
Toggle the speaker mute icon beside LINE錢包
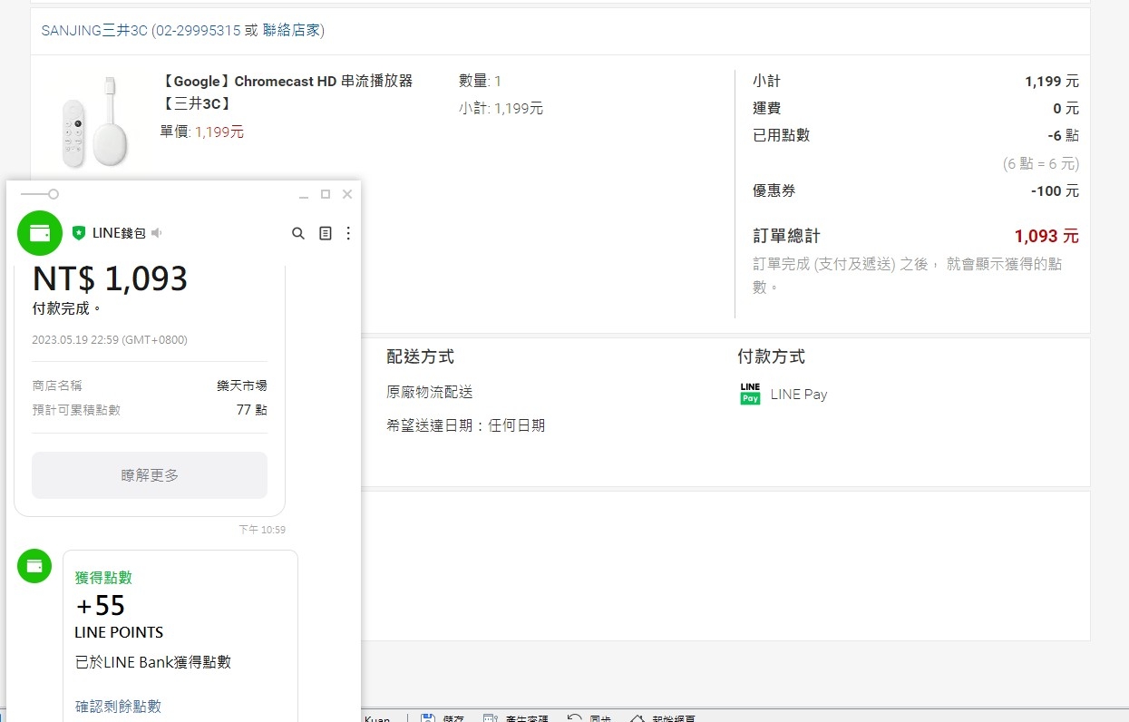tap(157, 233)
